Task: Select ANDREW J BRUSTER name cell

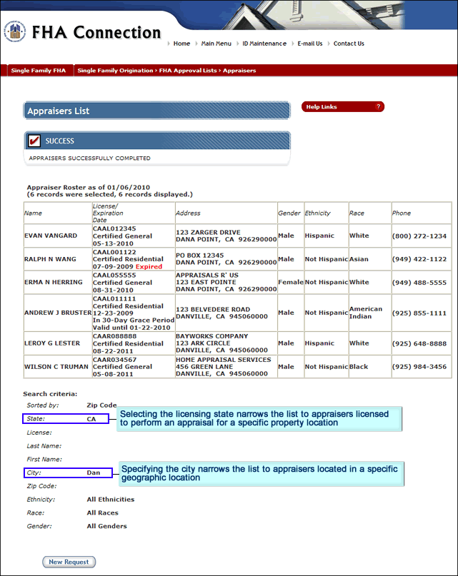Action: [x=58, y=313]
